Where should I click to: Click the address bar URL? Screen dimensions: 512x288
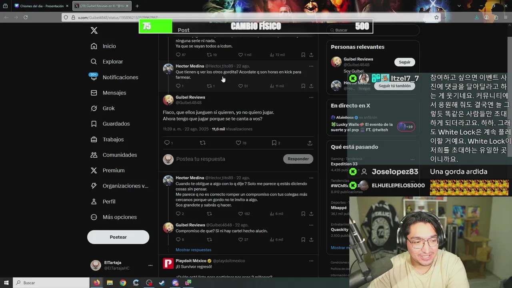pos(118,18)
